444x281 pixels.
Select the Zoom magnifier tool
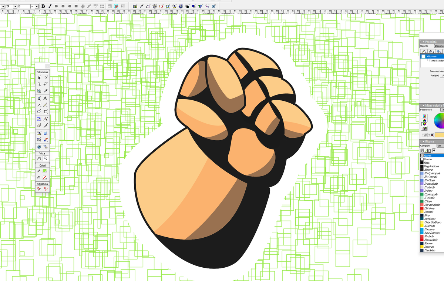coord(46,158)
